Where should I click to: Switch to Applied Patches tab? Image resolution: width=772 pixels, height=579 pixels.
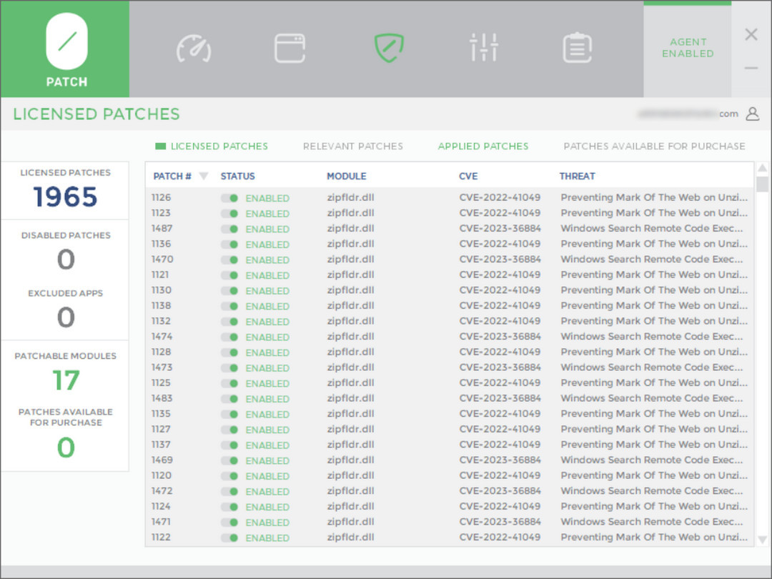click(x=482, y=147)
